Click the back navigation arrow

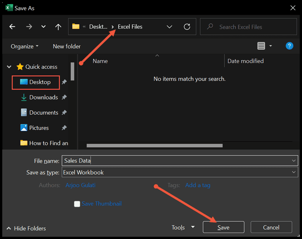click(x=12, y=27)
